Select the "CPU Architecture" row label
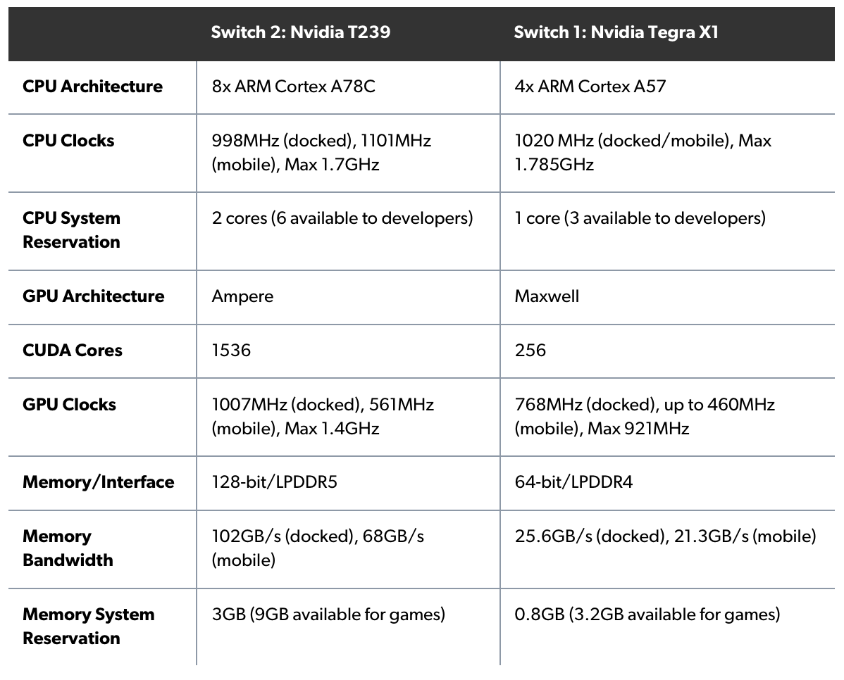844x680 pixels. pyautogui.click(x=92, y=87)
